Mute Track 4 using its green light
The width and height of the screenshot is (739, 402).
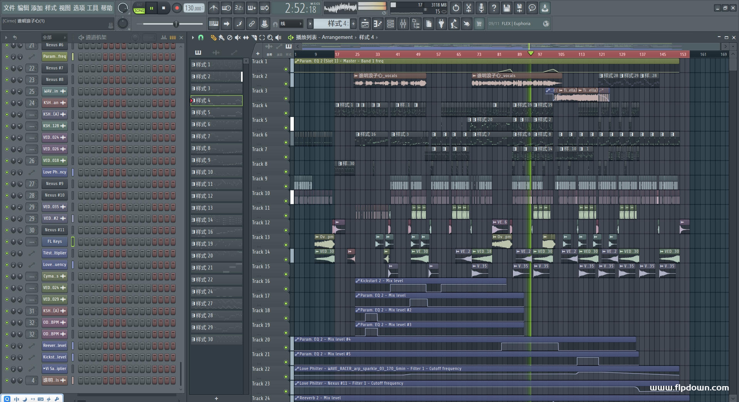286,113
